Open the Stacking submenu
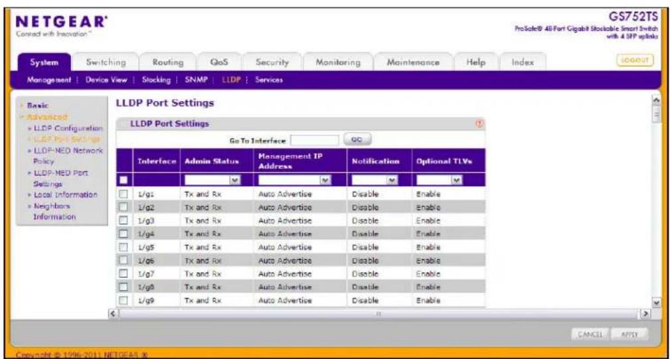The image size is (670, 359). 156,80
